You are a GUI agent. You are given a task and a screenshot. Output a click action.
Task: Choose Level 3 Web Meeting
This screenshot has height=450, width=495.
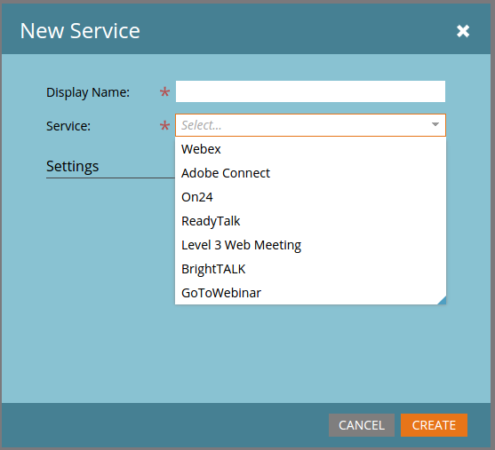(310, 245)
